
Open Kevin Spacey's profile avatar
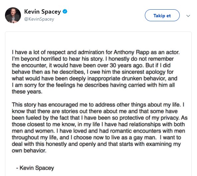[13, 15]
